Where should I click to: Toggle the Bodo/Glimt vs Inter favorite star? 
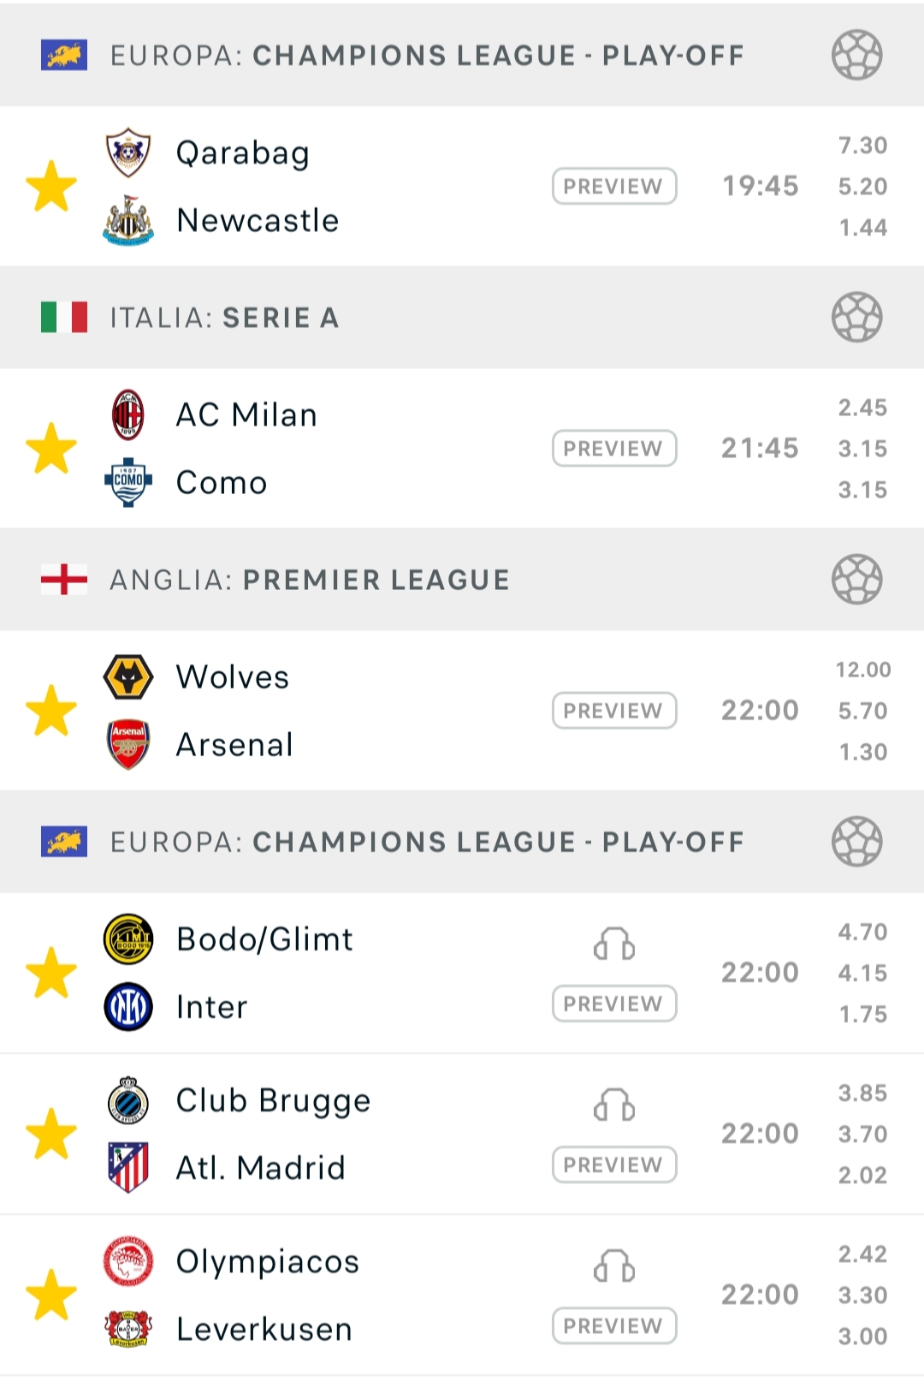click(51, 973)
